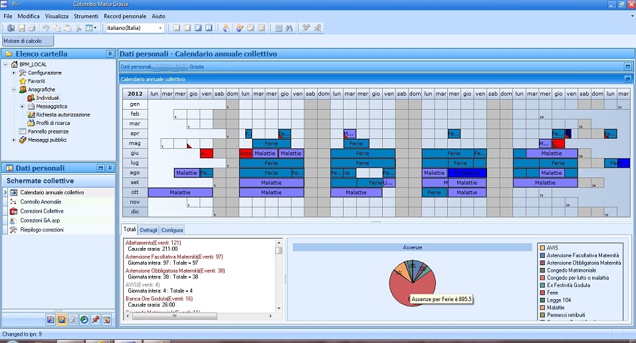This screenshot has height=343, width=636.
Task: Open the Strumenti menu
Action: pyautogui.click(x=86, y=15)
